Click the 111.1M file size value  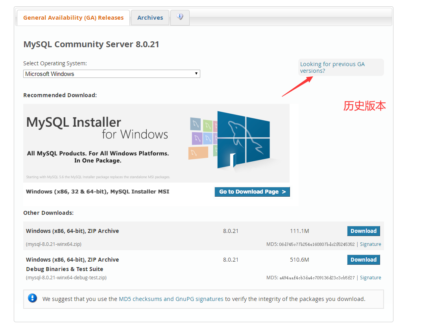[x=299, y=231]
